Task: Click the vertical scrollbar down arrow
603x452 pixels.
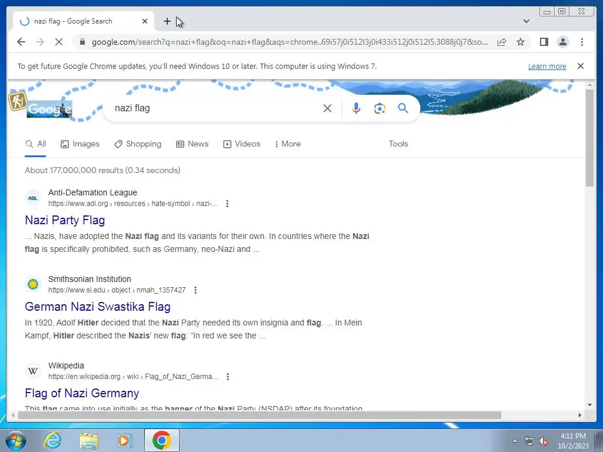Action: 589,405
